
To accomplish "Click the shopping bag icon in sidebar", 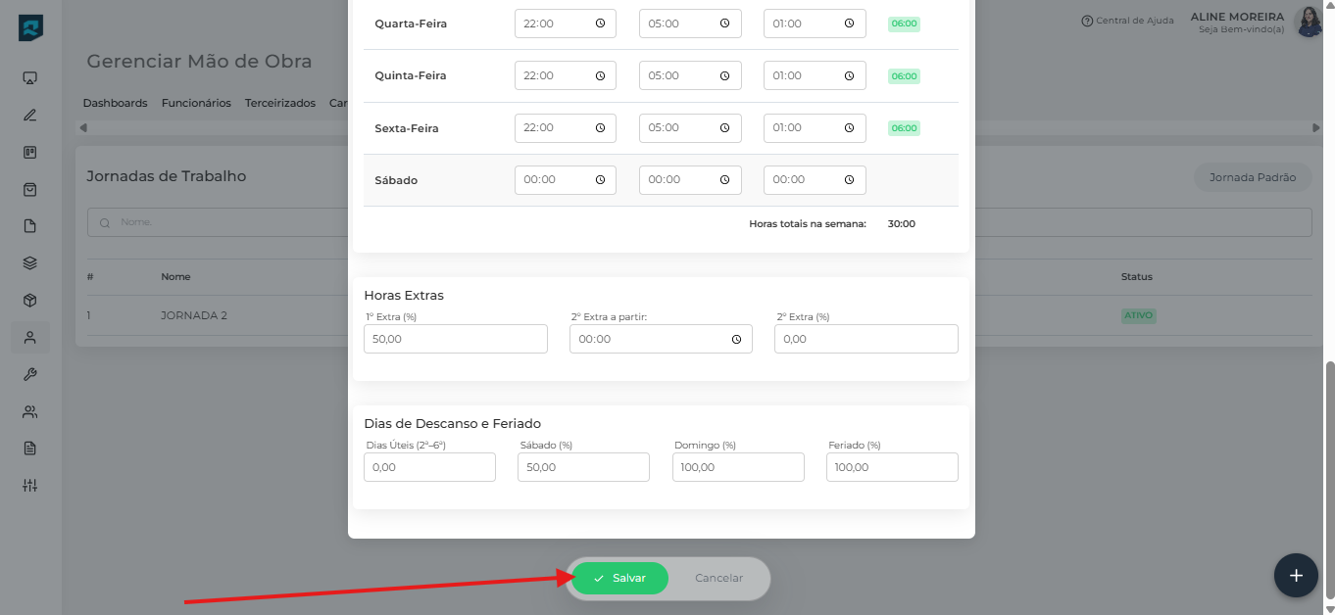I will point(29,189).
